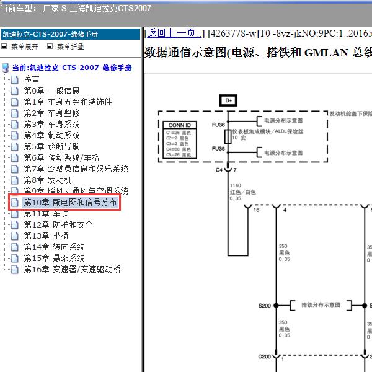
Task: Click the page icon beside 序言
Action: 14,80
